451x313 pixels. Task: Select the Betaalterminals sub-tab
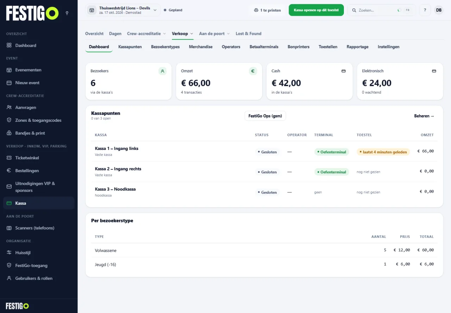click(x=264, y=47)
